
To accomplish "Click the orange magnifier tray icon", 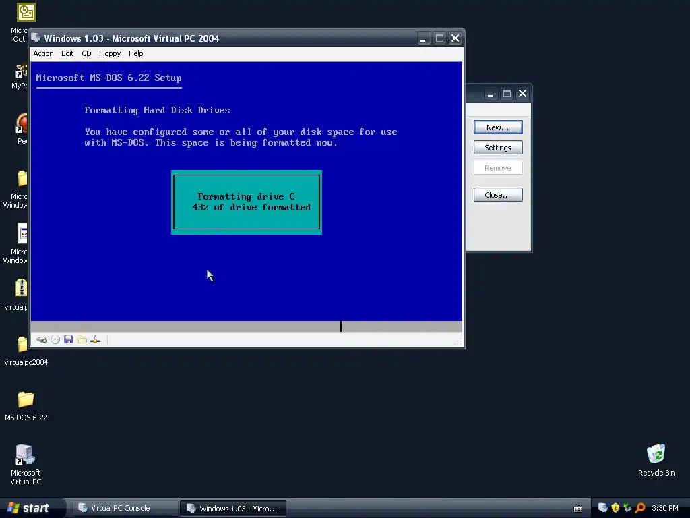I will [640, 507].
